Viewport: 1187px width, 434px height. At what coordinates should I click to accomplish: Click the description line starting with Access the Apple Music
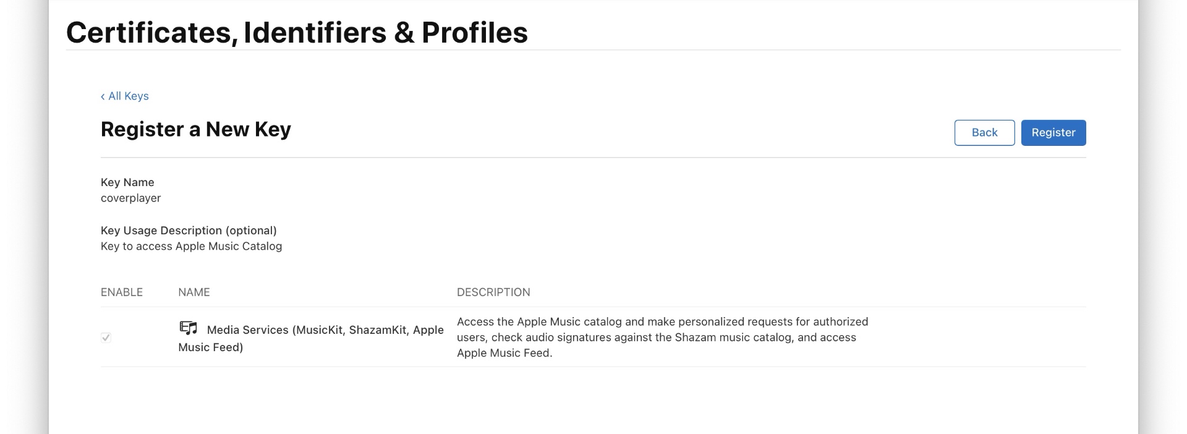point(662,322)
